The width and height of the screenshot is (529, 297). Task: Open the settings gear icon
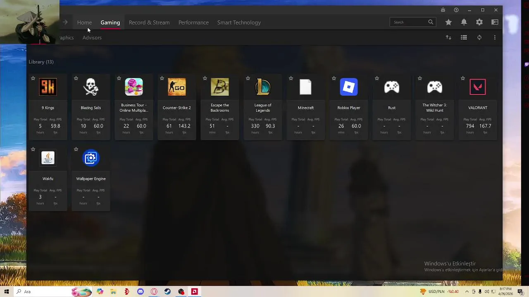pyautogui.click(x=479, y=22)
